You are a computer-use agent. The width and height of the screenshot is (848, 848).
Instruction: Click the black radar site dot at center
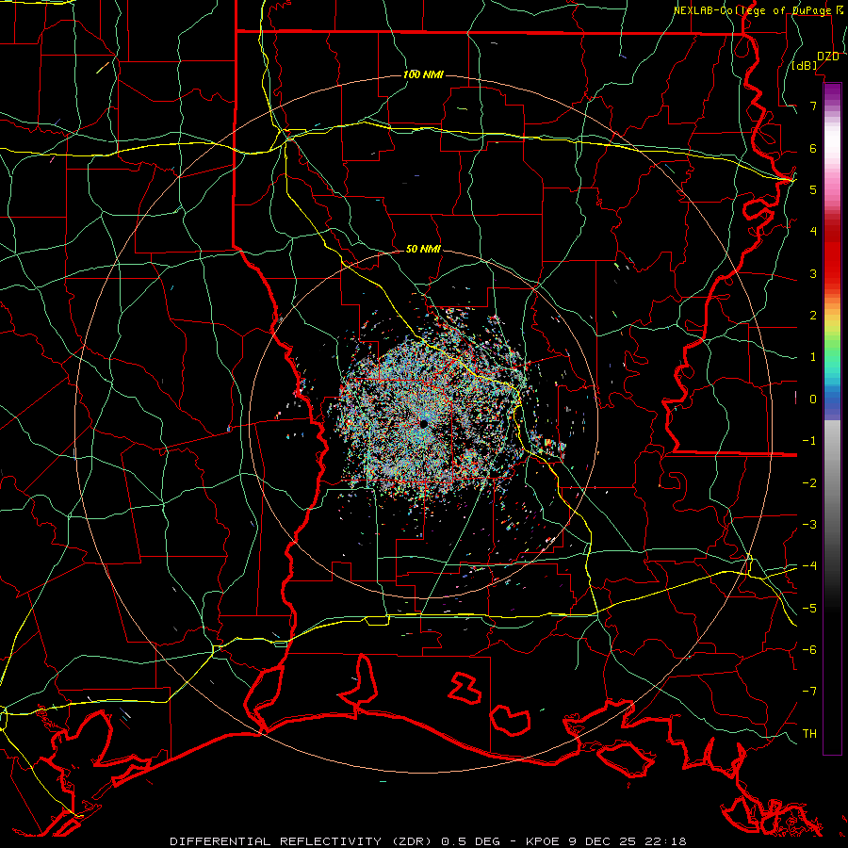pyautogui.click(x=423, y=423)
